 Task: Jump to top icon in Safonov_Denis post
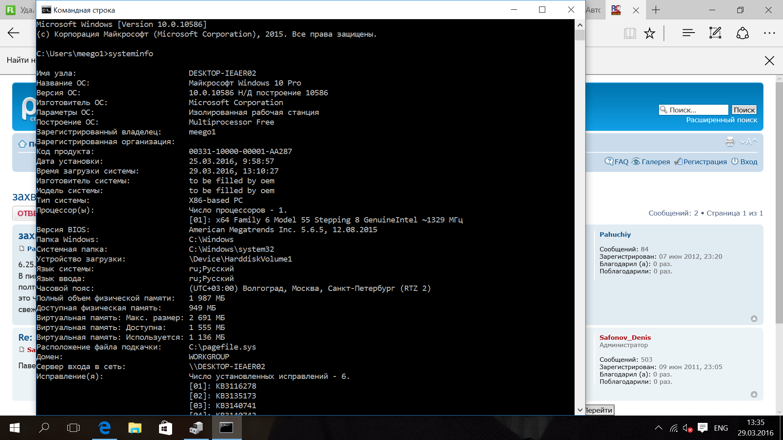point(754,394)
